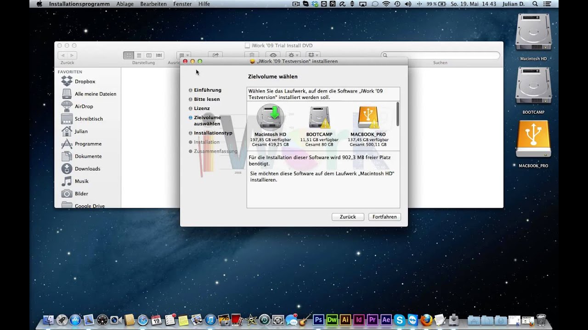Open the Dropbox dropdown in Finder toolbar
The width and height of the screenshot is (588, 330).
point(312,55)
